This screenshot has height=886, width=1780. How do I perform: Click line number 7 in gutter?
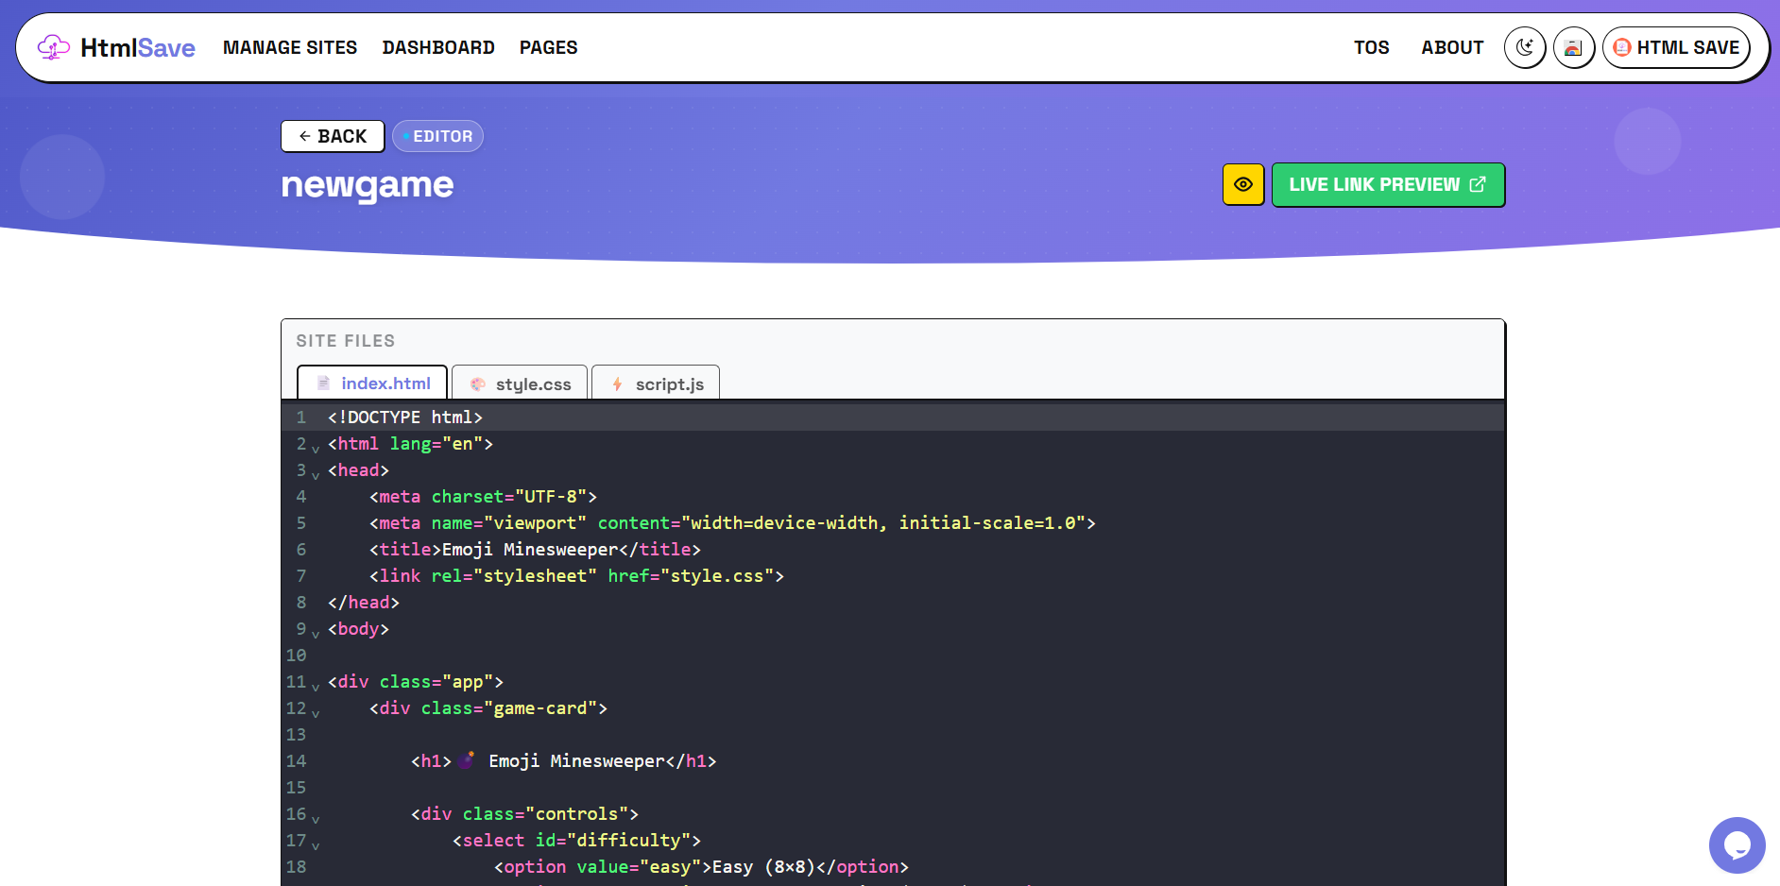click(x=300, y=575)
